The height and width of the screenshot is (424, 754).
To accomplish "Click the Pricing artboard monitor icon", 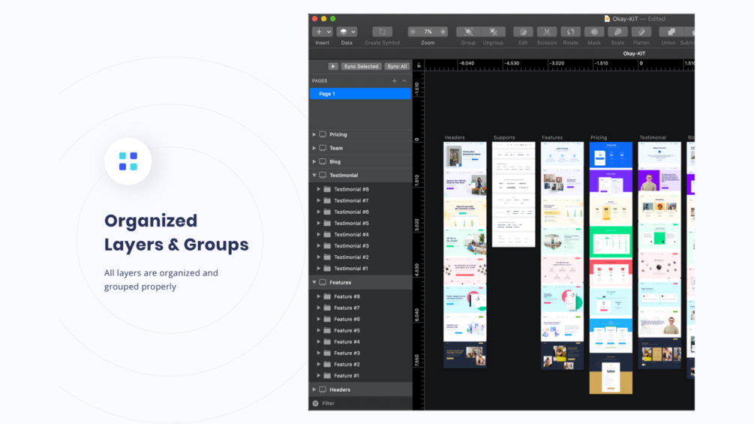I will point(323,134).
